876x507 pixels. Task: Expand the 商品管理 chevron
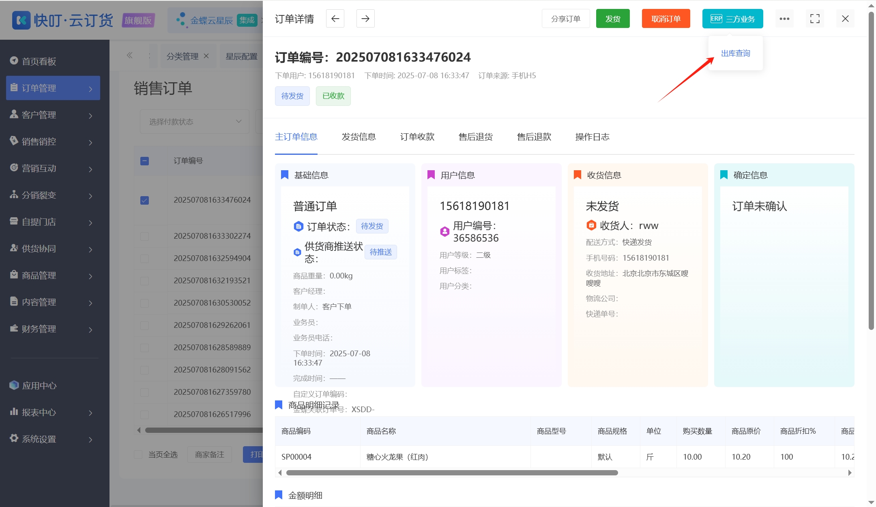(90, 276)
